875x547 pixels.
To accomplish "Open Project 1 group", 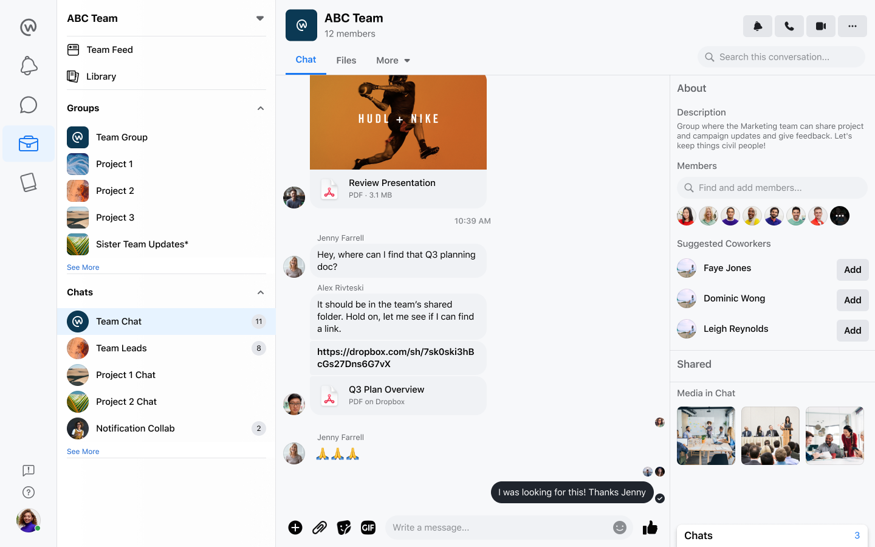I will click(166, 164).
